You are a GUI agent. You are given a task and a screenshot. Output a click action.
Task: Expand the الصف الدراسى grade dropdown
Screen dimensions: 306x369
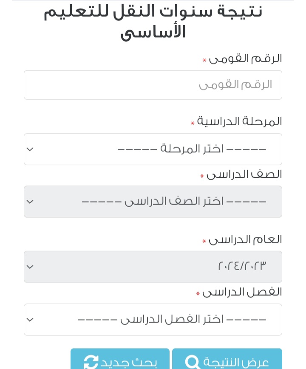coord(153,202)
